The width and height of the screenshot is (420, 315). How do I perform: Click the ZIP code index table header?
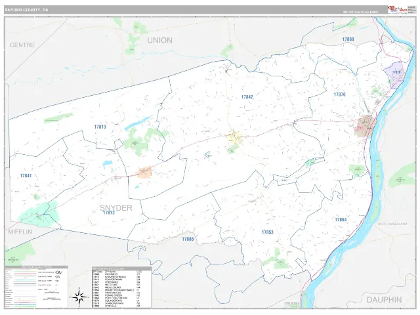click(x=122, y=268)
